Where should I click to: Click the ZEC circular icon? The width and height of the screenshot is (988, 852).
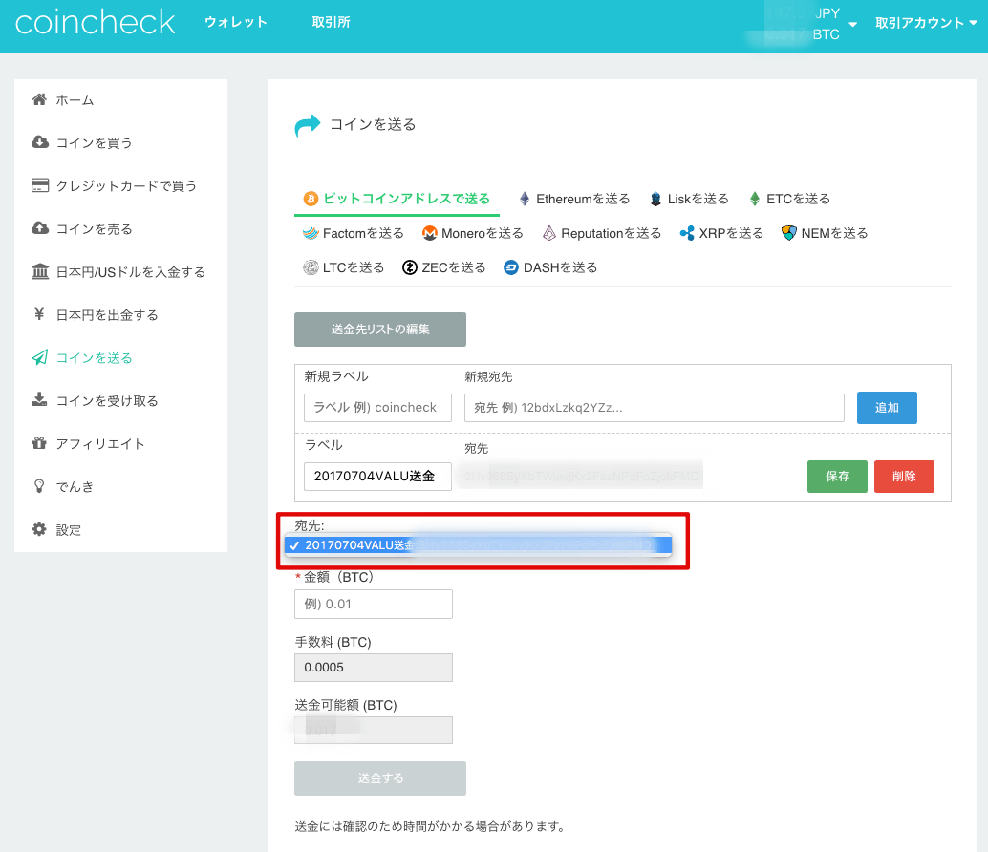(410, 267)
